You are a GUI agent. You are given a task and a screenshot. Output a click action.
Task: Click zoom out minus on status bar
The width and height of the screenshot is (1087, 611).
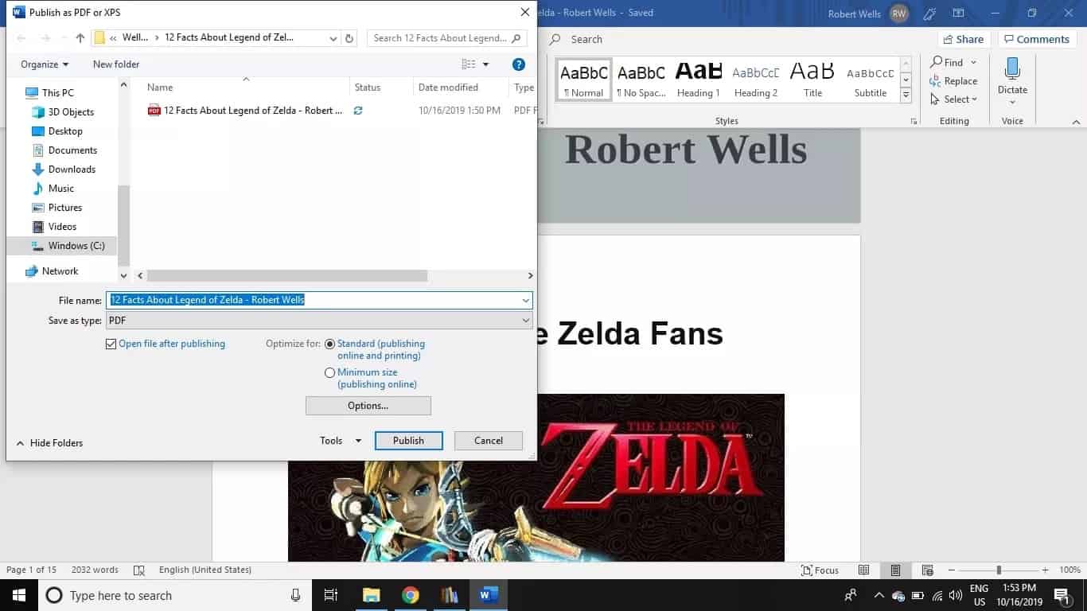(952, 570)
